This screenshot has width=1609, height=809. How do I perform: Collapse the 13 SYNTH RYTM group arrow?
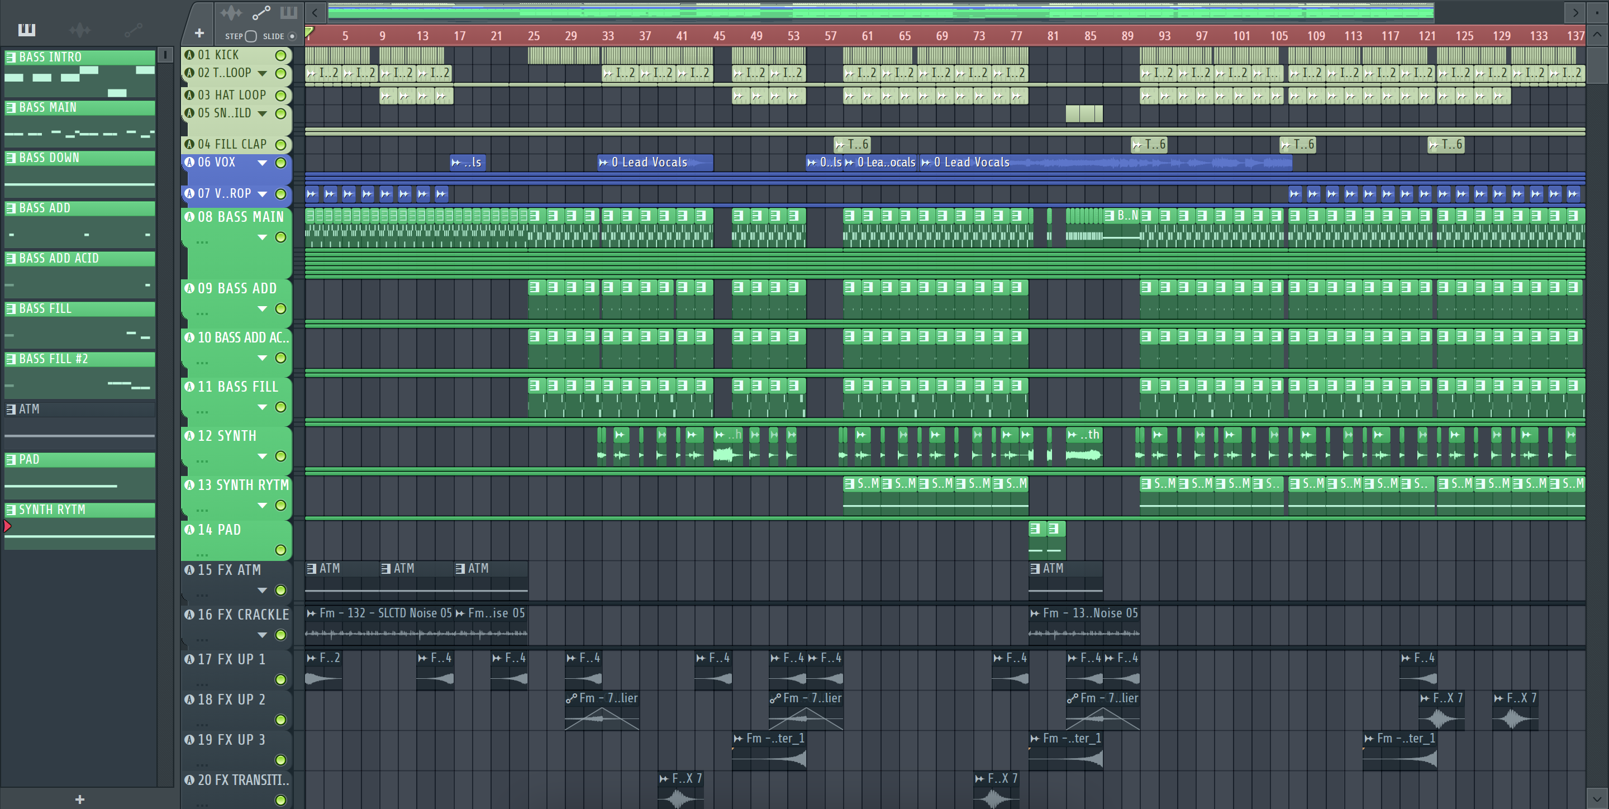coord(263,506)
